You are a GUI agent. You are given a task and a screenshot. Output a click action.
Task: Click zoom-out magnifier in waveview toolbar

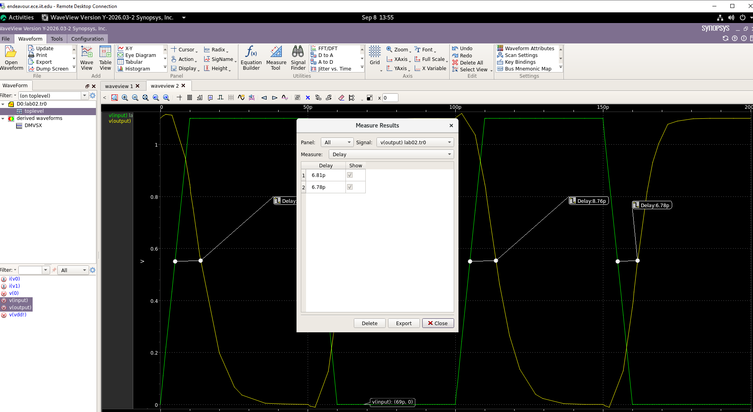(135, 98)
